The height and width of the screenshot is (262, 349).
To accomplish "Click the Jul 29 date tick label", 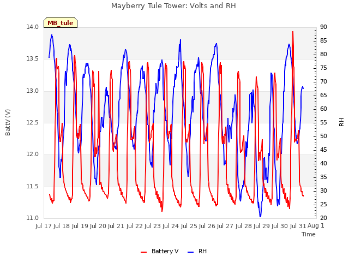I will point(262,226).
